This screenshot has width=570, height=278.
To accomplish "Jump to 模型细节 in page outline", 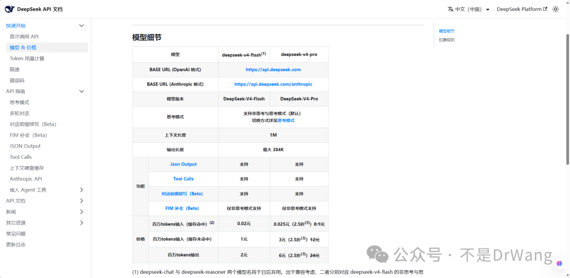I will pyautogui.click(x=446, y=31).
